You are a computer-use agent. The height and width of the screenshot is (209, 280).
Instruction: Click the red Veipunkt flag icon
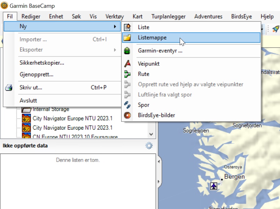(127, 64)
